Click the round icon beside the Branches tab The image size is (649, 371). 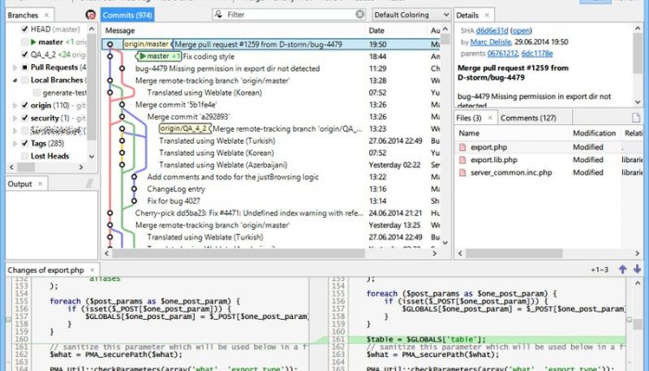pyautogui.click(x=90, y=15)
